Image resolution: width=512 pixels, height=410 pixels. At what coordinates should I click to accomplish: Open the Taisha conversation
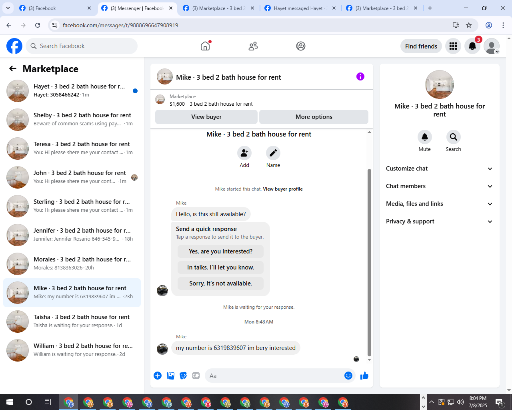(x=72, y=322)
